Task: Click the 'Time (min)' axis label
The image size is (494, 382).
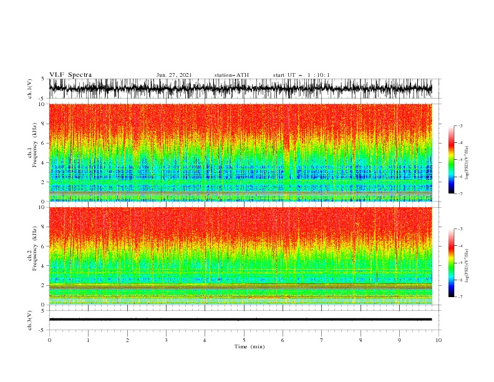Action: tap(249, 346)
